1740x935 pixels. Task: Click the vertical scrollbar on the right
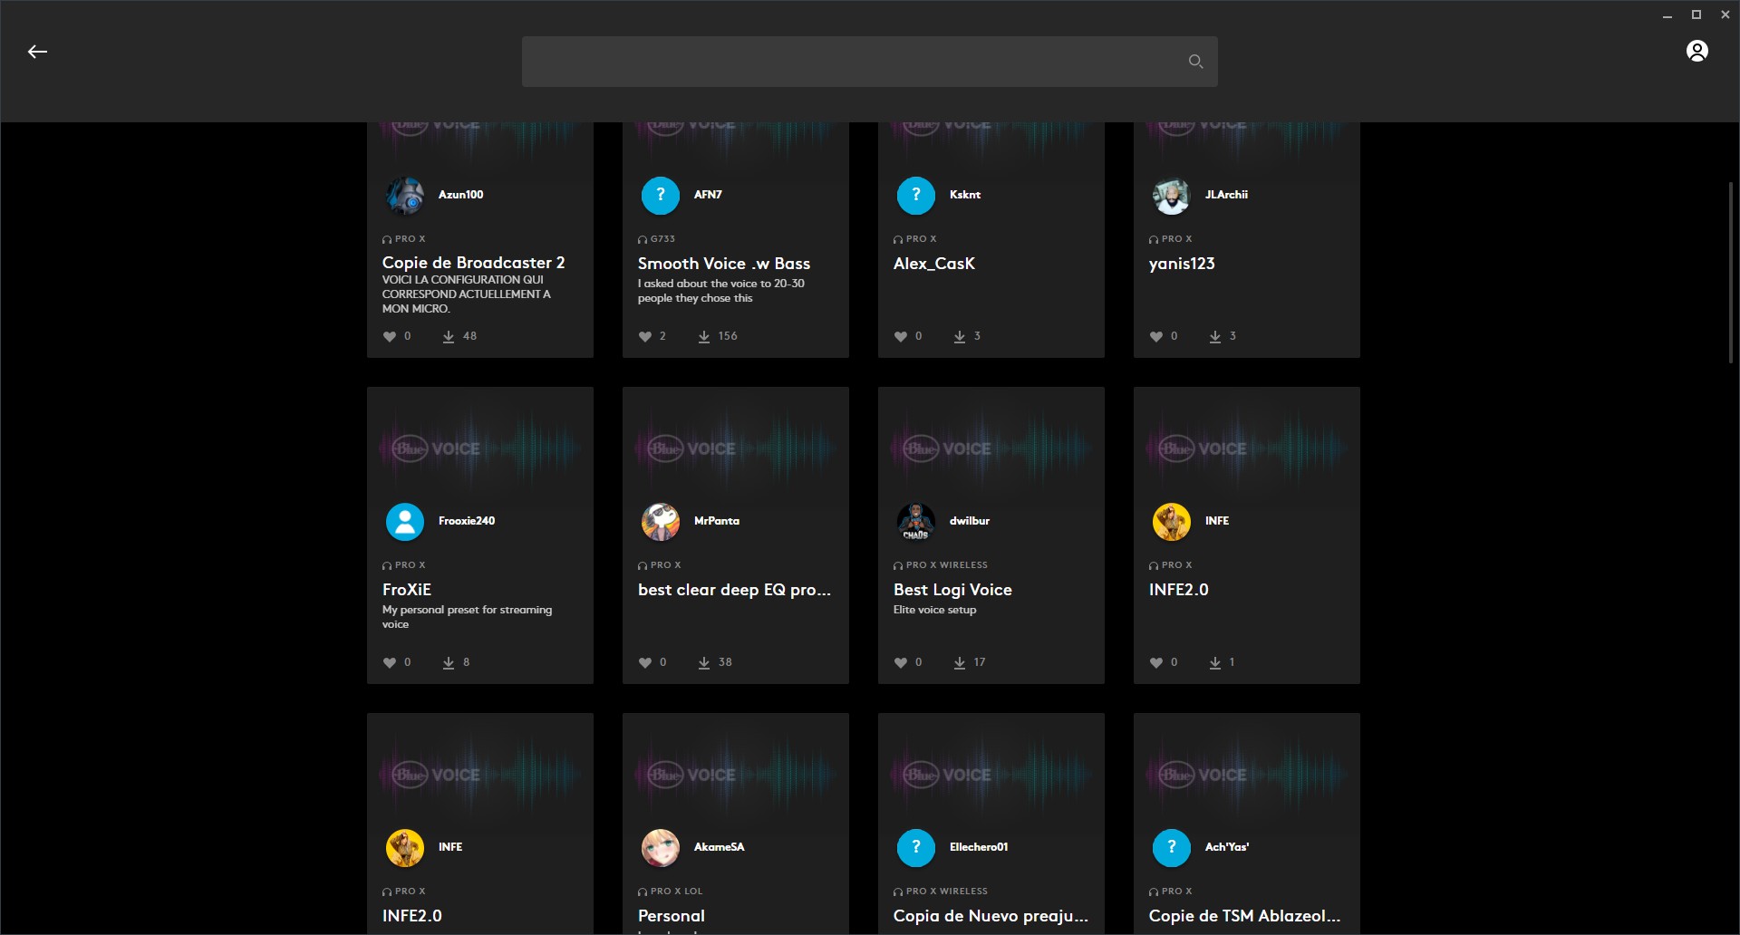1730,272
